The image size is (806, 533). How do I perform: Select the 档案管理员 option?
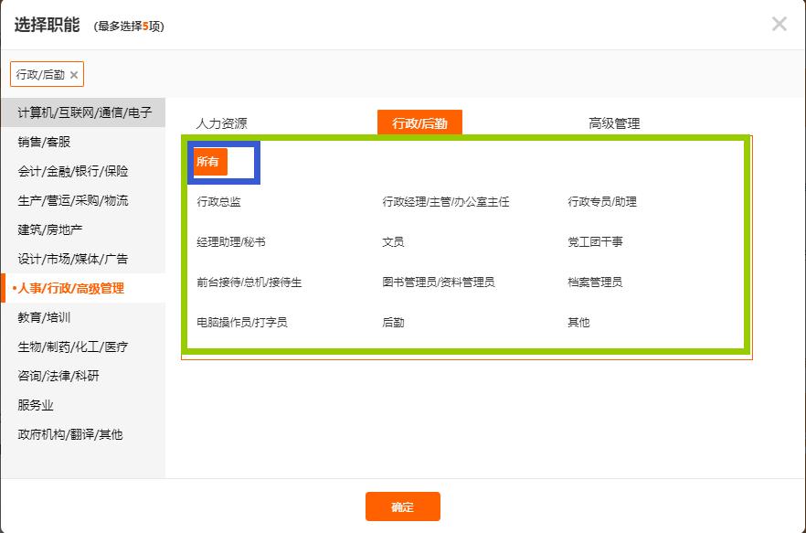click(x=594, y=282)
